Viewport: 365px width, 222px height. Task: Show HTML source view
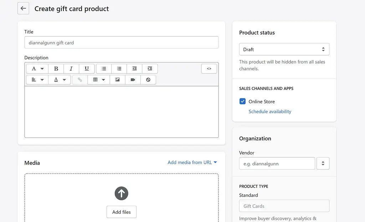[209, 69]
